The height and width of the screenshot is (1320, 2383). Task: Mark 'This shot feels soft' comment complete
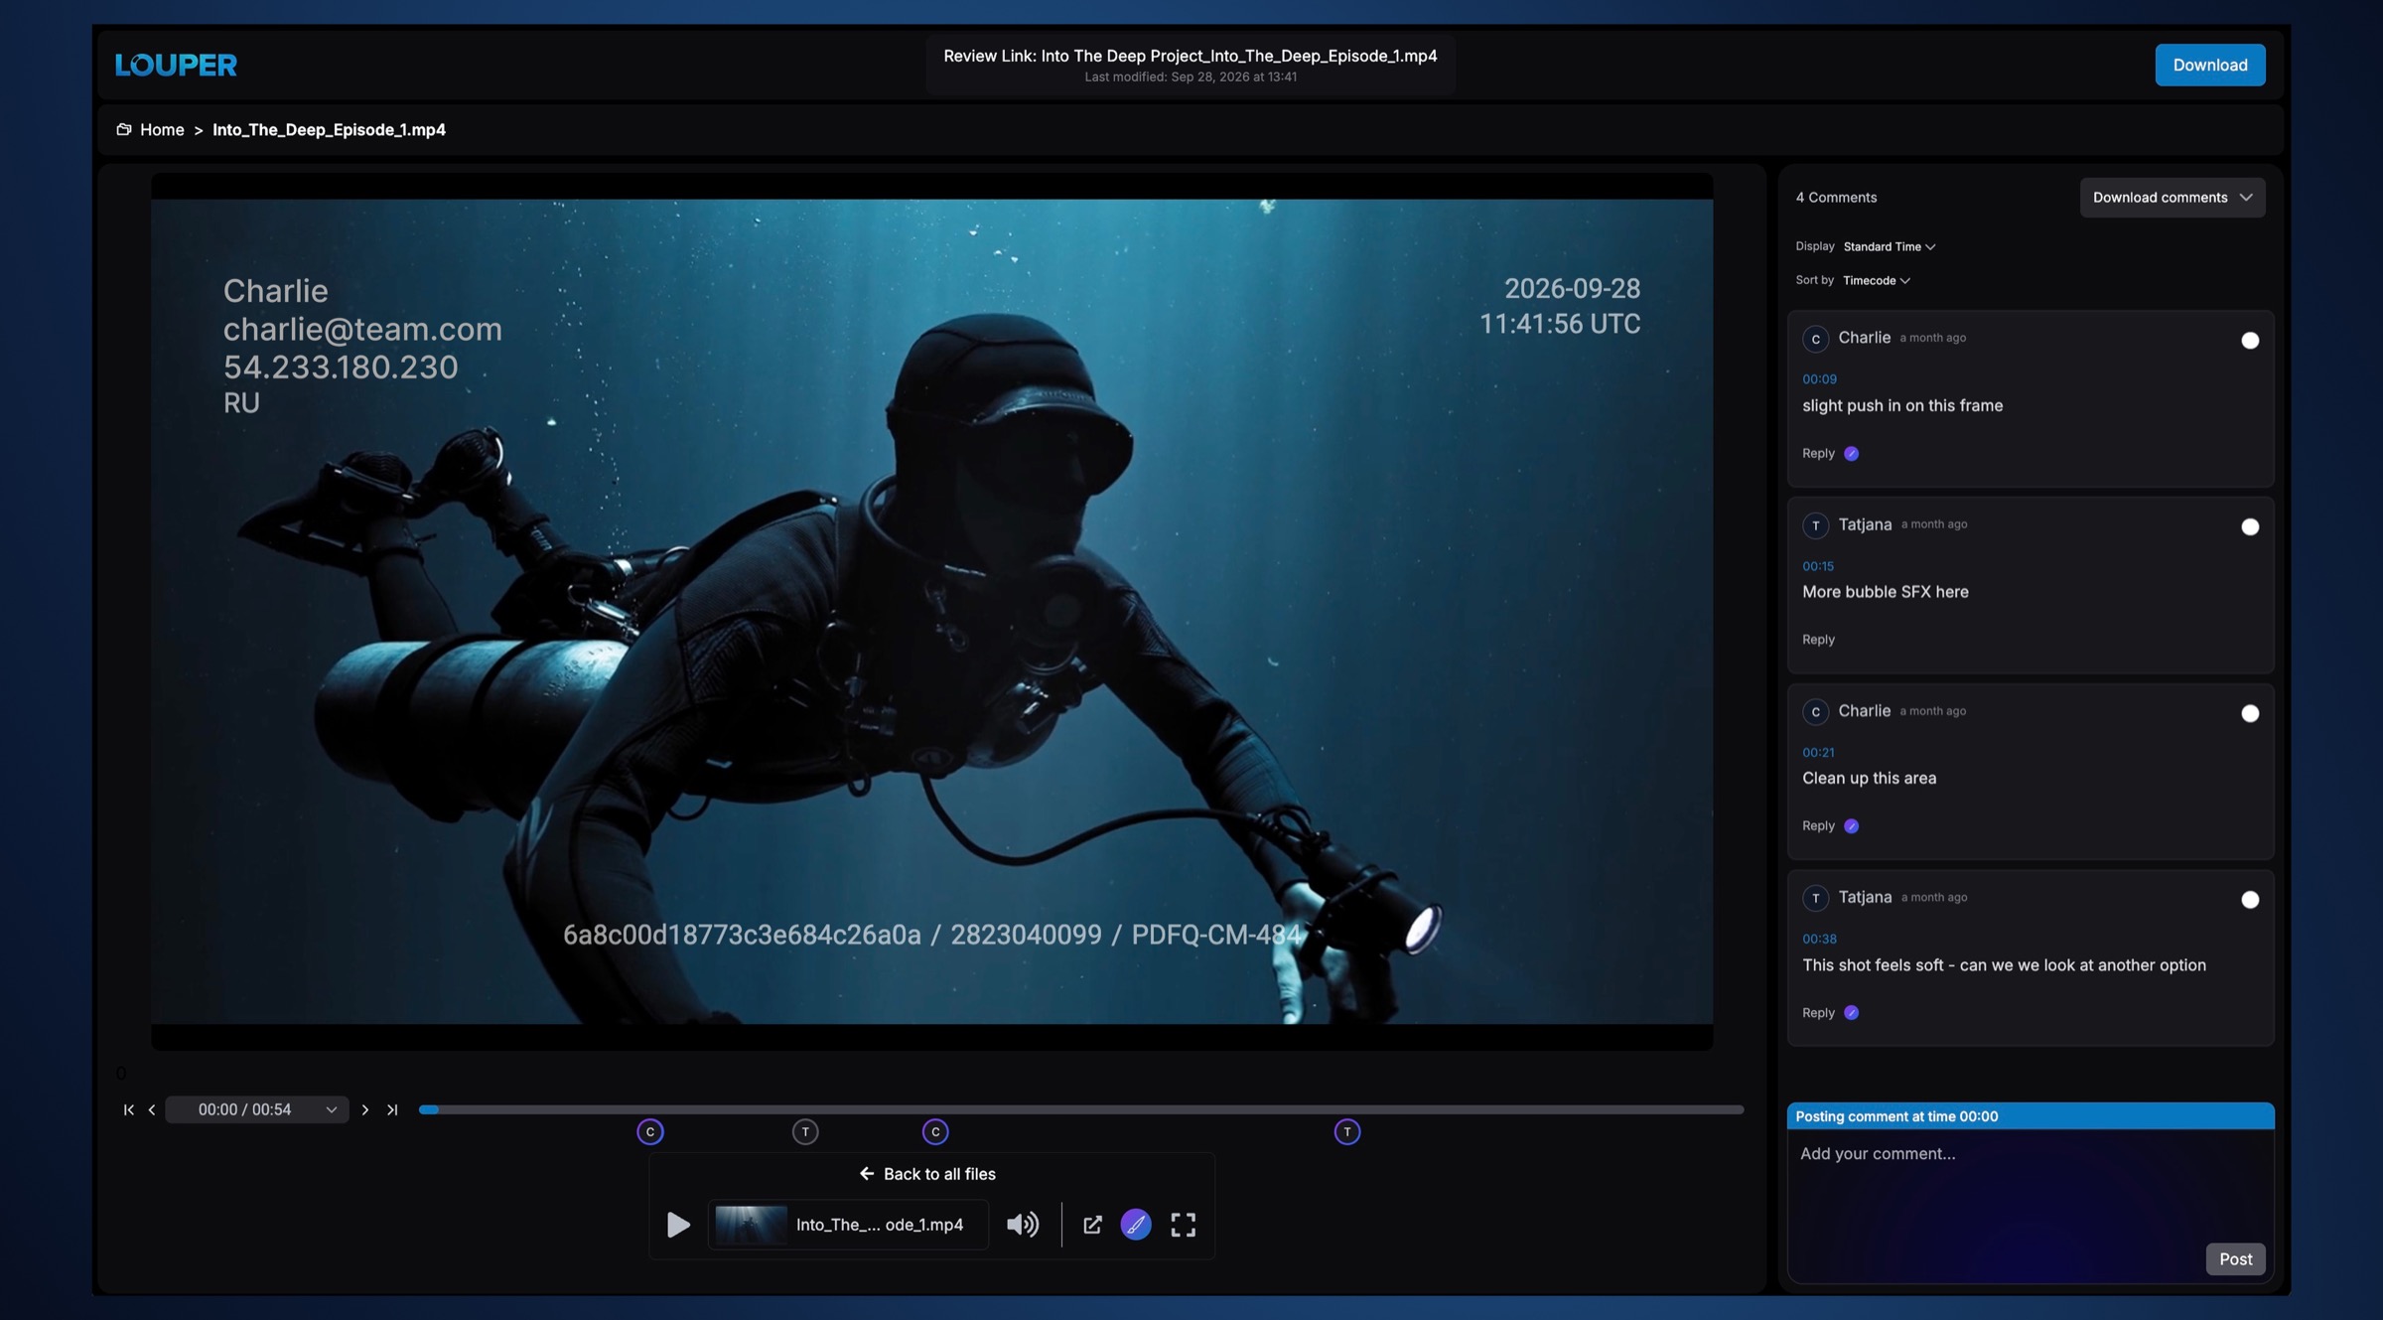(2250, 900)
